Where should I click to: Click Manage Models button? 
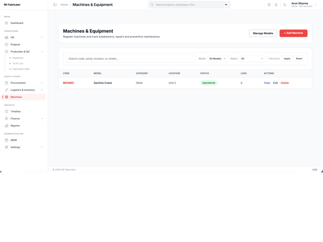[x=263, y=33]
